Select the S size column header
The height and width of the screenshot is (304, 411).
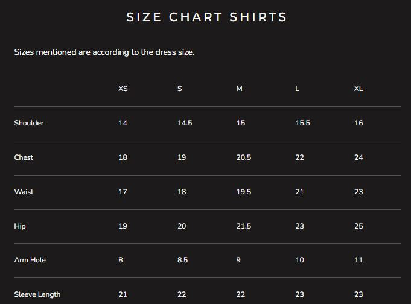click(180, 89)
